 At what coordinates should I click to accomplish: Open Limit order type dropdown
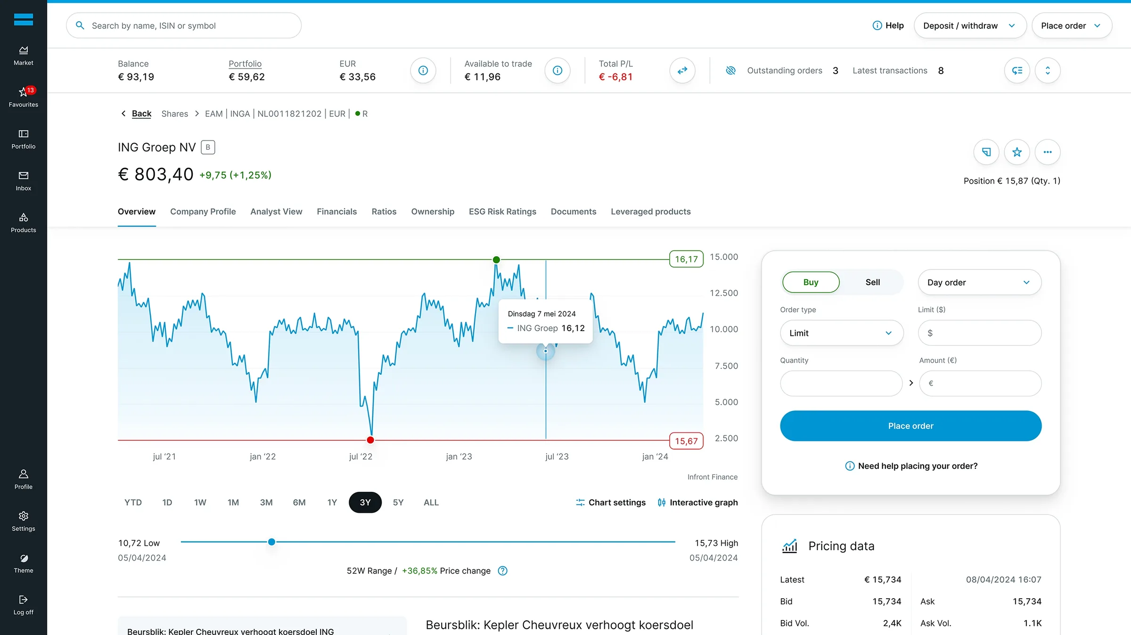click(x=842, y=333)
